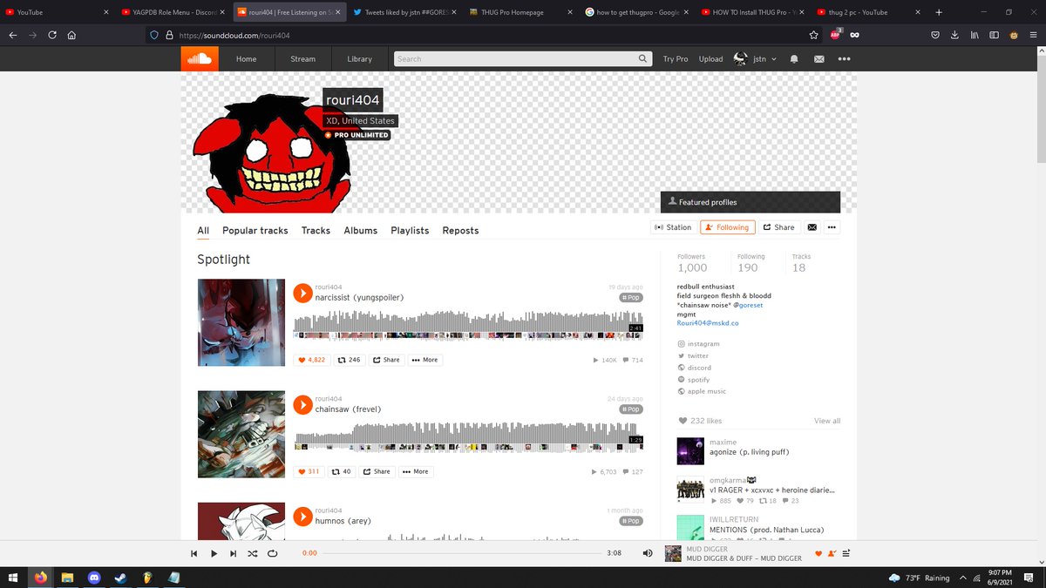This screenshot has height=588, width=1046.
Task: Select the Playlists tab
Action: 410,231
